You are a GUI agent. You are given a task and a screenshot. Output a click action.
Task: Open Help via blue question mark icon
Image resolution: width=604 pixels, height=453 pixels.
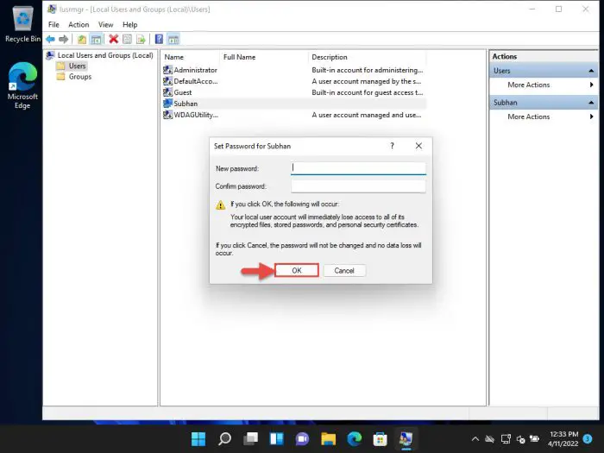pyautogui.click(x=159, y=39)
